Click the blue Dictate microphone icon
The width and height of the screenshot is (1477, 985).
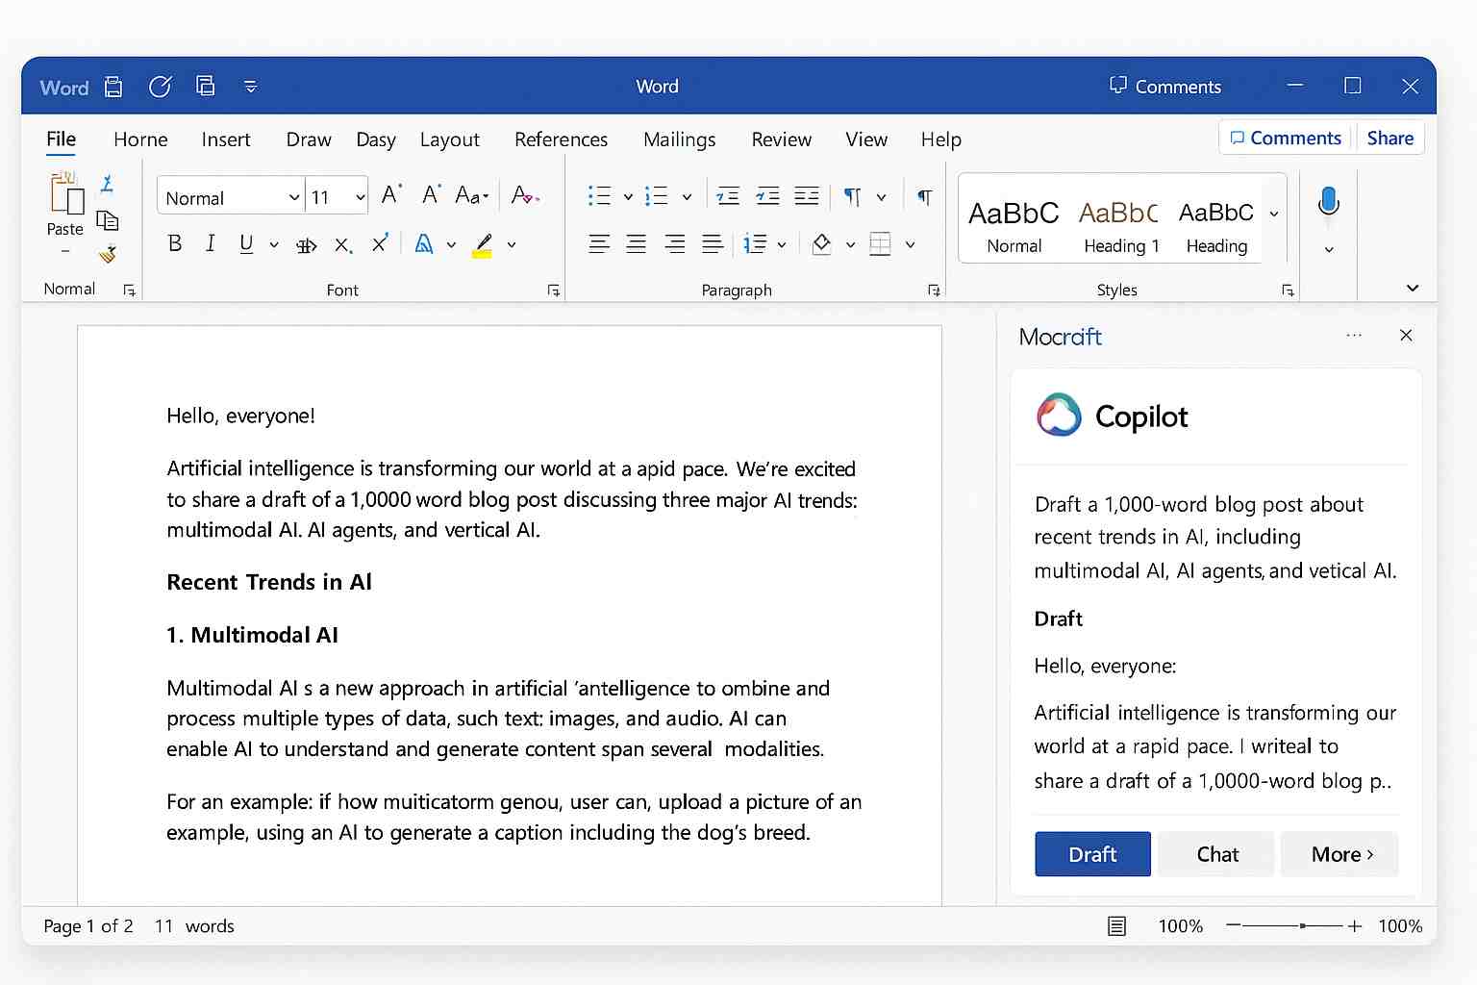click(x=1329, y=202)
